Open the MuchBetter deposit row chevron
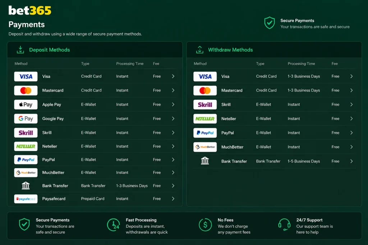Viewport: 368px width, 245px height. pos(173,173)
